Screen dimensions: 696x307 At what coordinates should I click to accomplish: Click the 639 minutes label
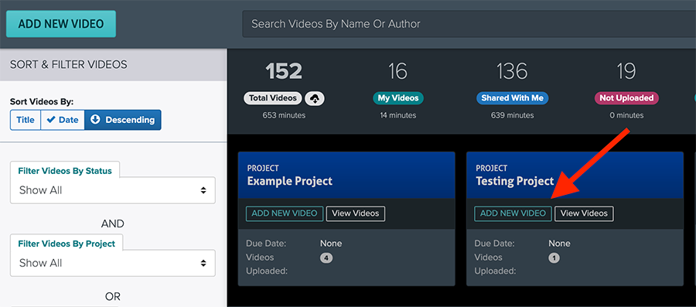pos(512,115)
